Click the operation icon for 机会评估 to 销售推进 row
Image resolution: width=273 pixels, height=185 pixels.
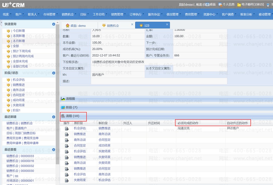67,129
